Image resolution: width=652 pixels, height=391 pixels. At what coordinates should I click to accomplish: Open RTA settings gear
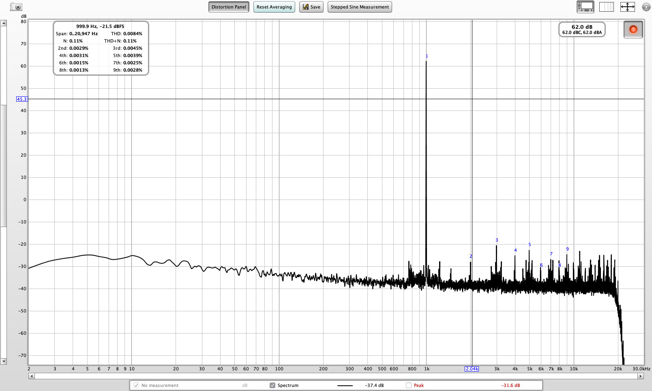[x=646, y=6]
